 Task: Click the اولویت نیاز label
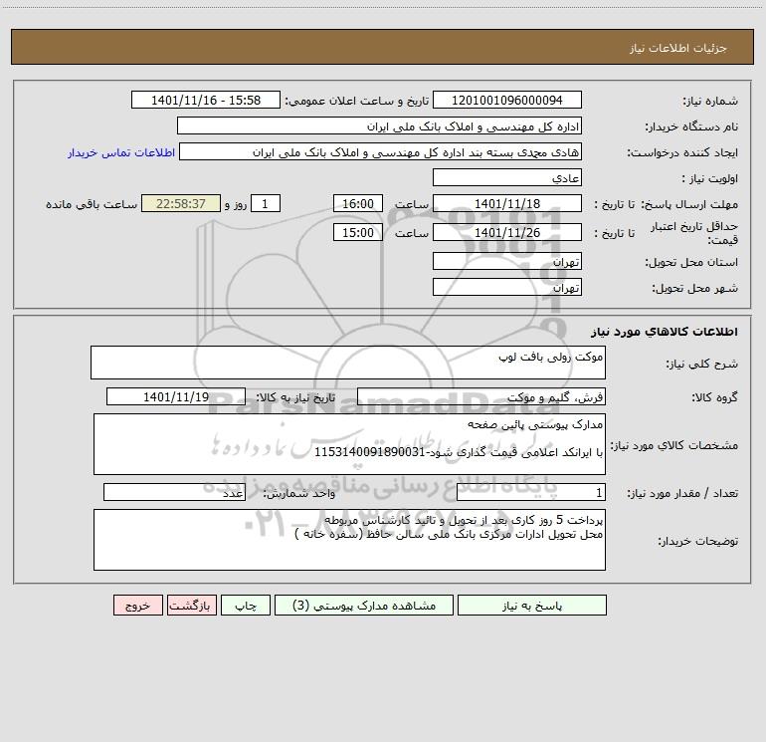[710, 178]
